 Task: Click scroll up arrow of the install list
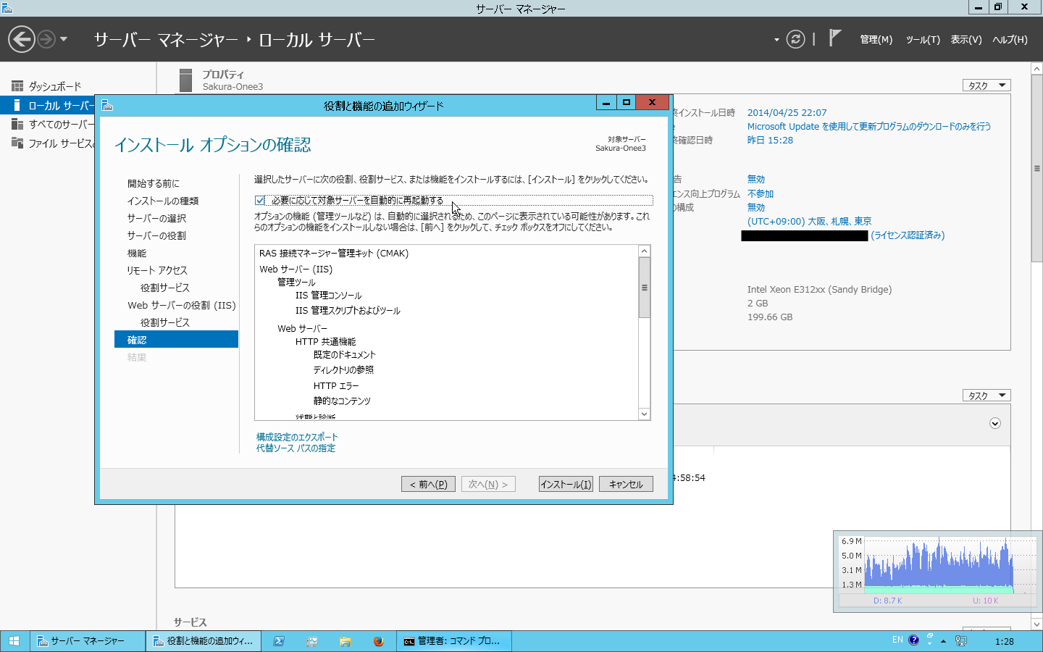[644, 251]
